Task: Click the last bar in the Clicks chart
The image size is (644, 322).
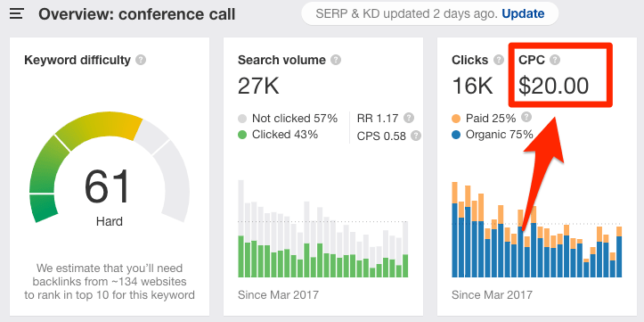Action: click(619, 252)
